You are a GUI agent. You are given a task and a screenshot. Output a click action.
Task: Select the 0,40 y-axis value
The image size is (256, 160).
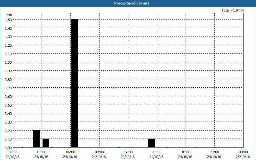click(8, 114)
